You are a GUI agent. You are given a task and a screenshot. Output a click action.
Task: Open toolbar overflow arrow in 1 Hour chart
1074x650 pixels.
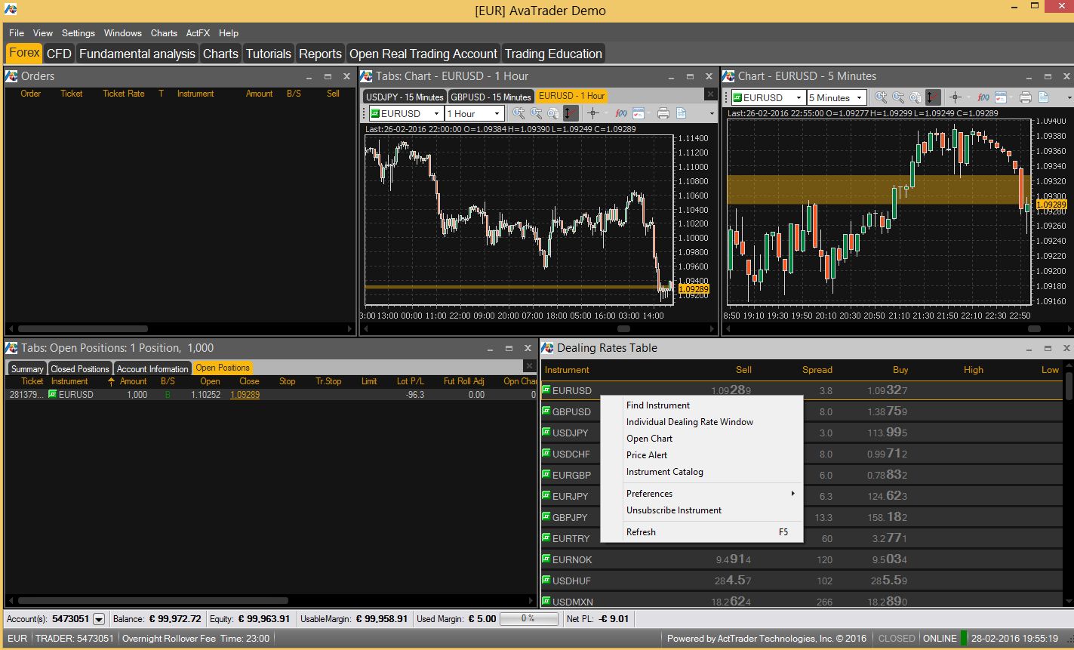click(x=712, y=114)
